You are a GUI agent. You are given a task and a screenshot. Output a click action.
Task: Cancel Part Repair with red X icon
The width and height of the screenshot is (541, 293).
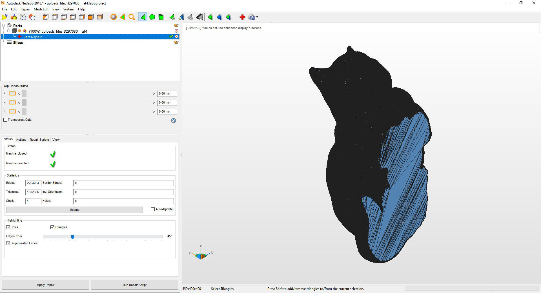coord(177,37)
